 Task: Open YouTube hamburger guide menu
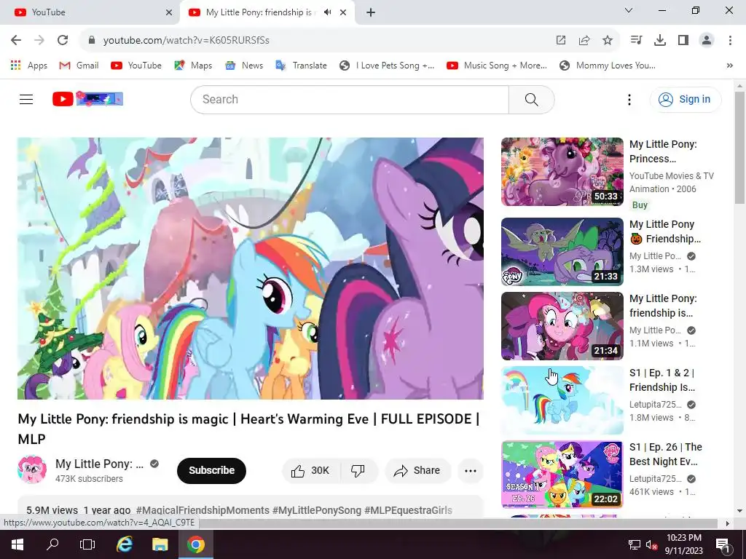point(26,99)
